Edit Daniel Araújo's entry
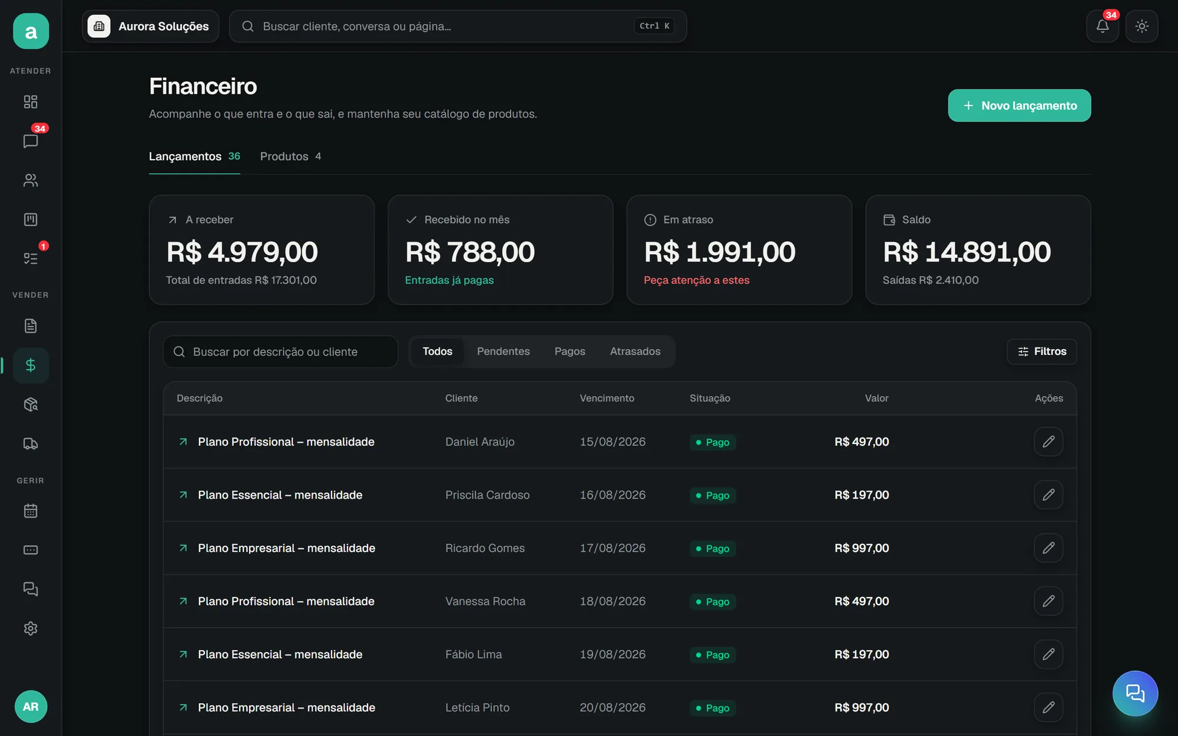This screenshot has width=1178, height=736. pyautogui.click(x=1048, y=442)
